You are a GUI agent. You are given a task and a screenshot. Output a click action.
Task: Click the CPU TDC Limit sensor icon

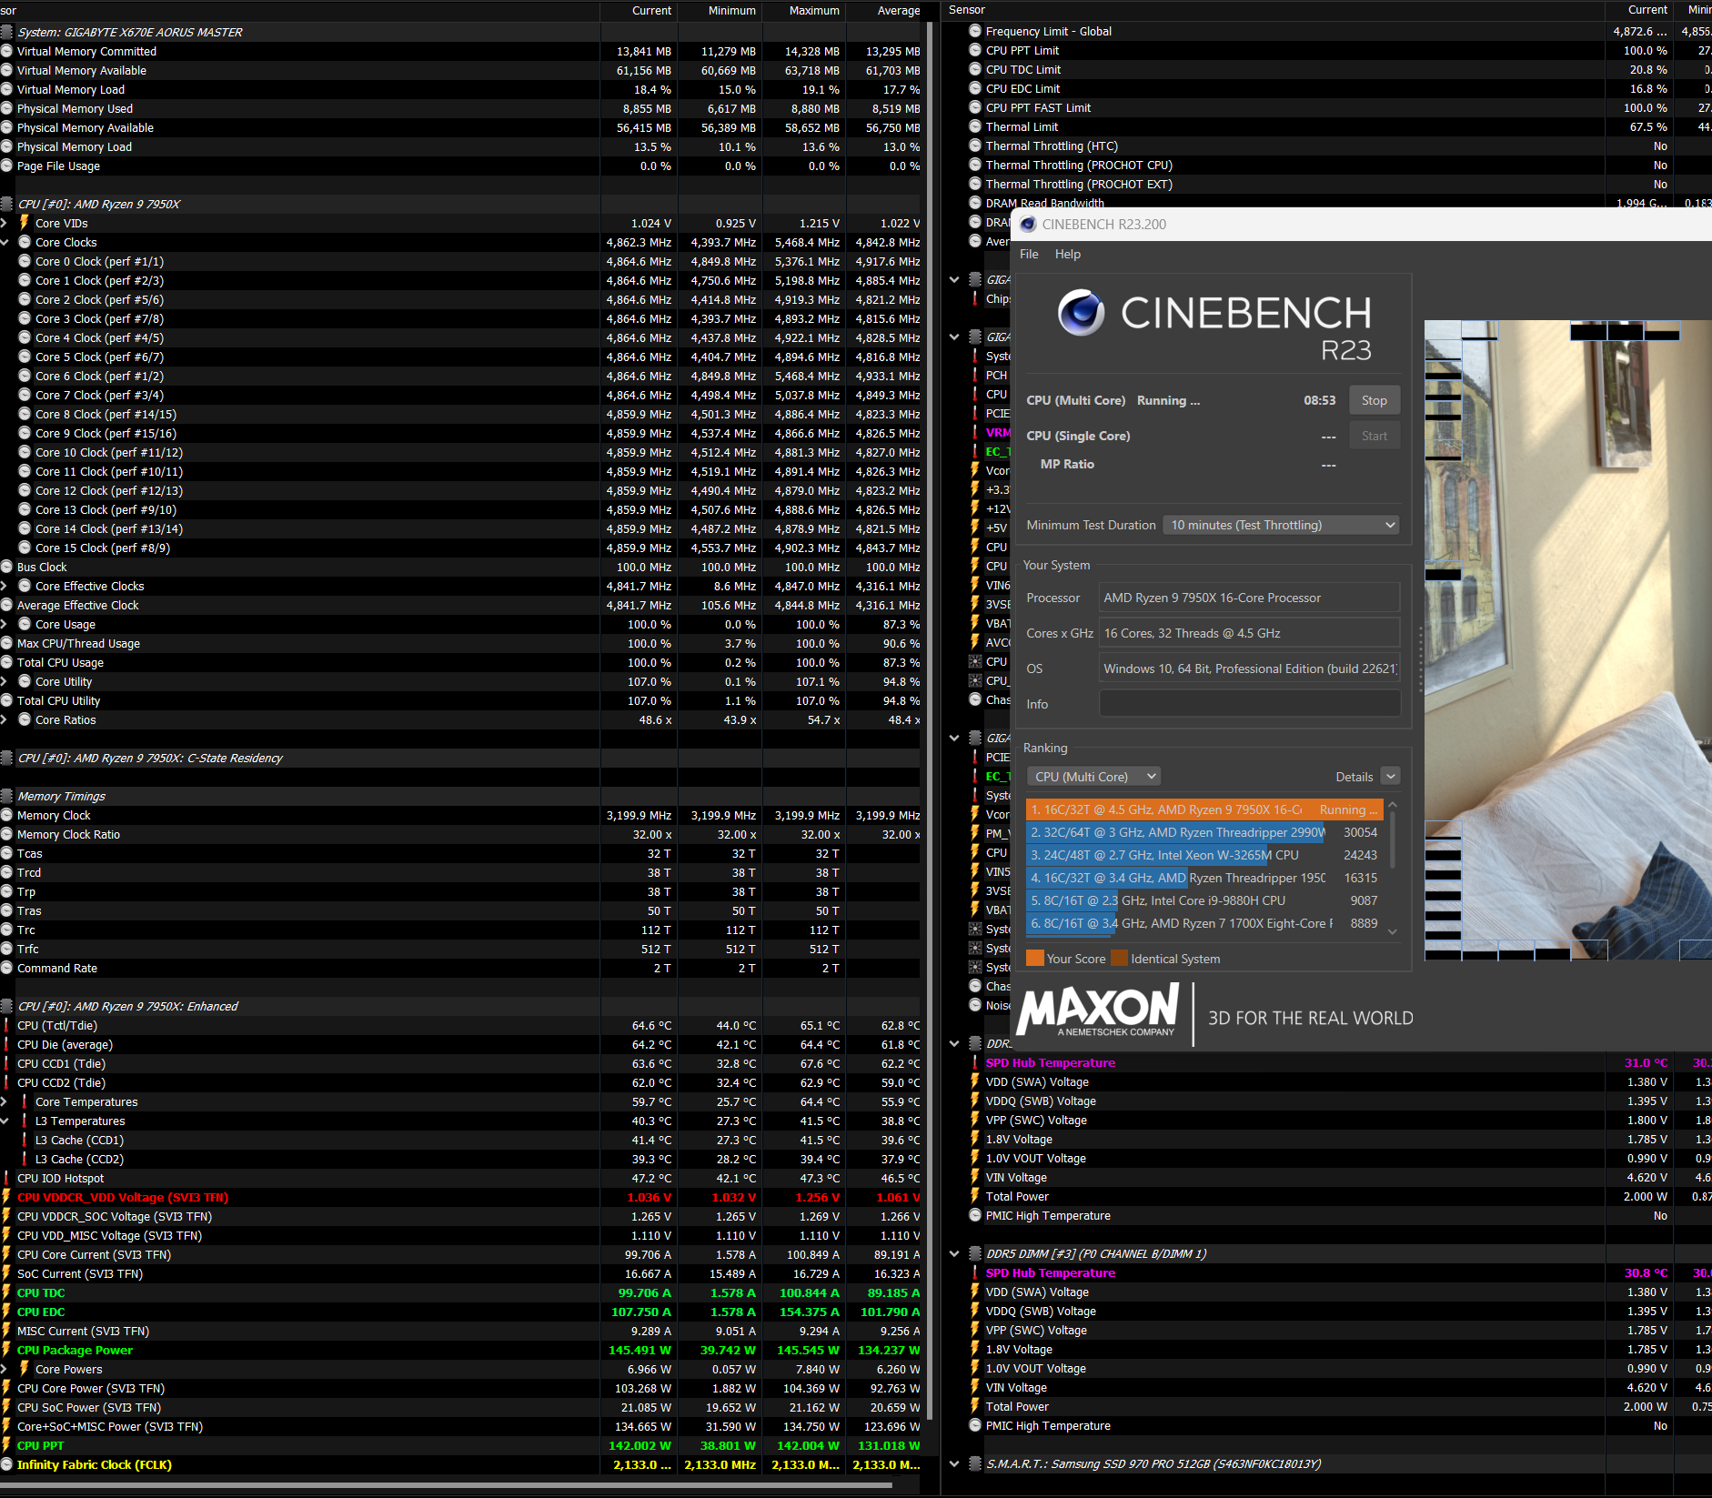coord(975,69)
